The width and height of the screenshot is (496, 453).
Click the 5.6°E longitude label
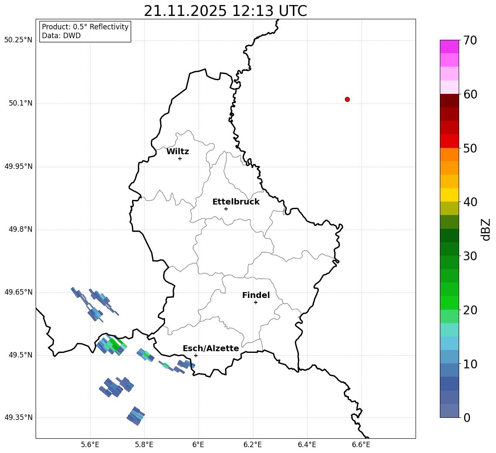pos(90,445)
